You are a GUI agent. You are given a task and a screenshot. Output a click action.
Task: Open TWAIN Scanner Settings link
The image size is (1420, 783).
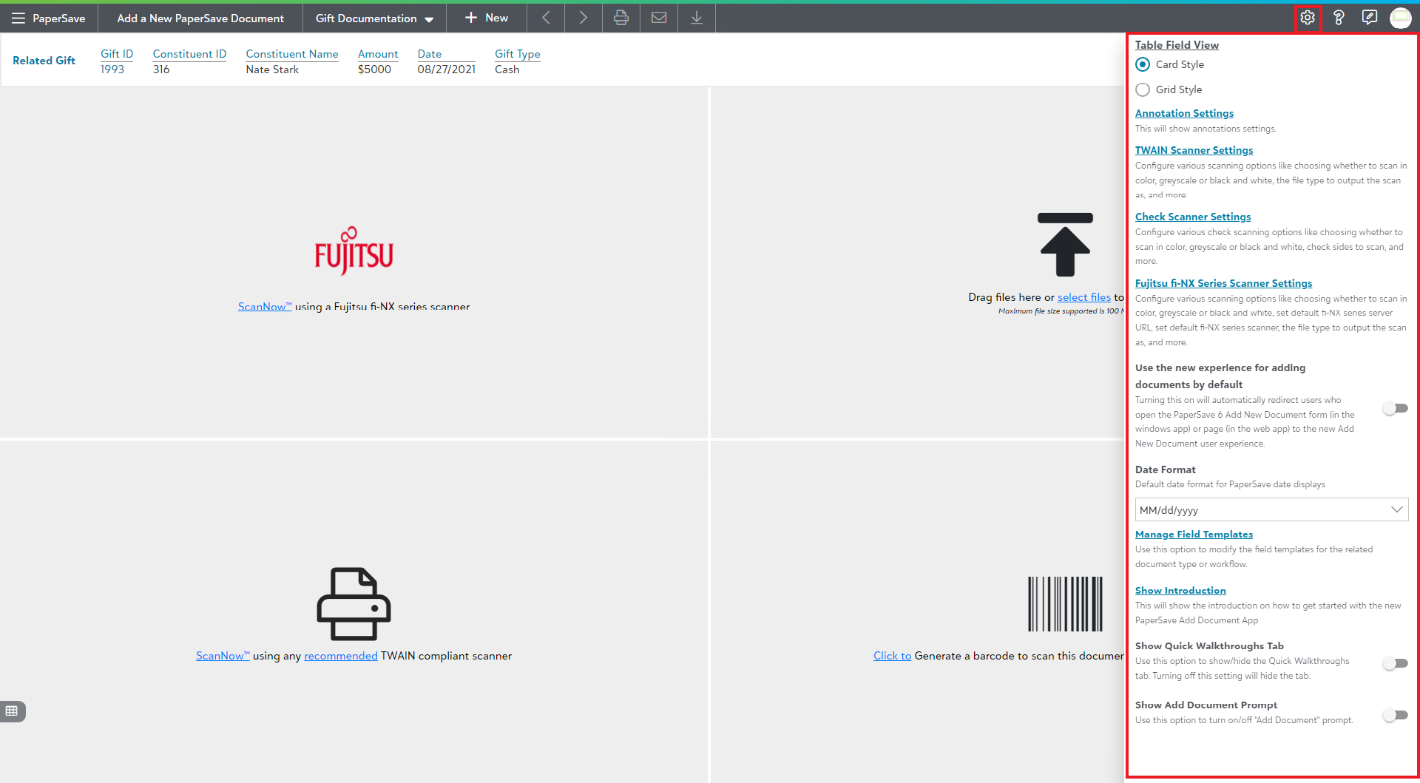click(1194, 150)
